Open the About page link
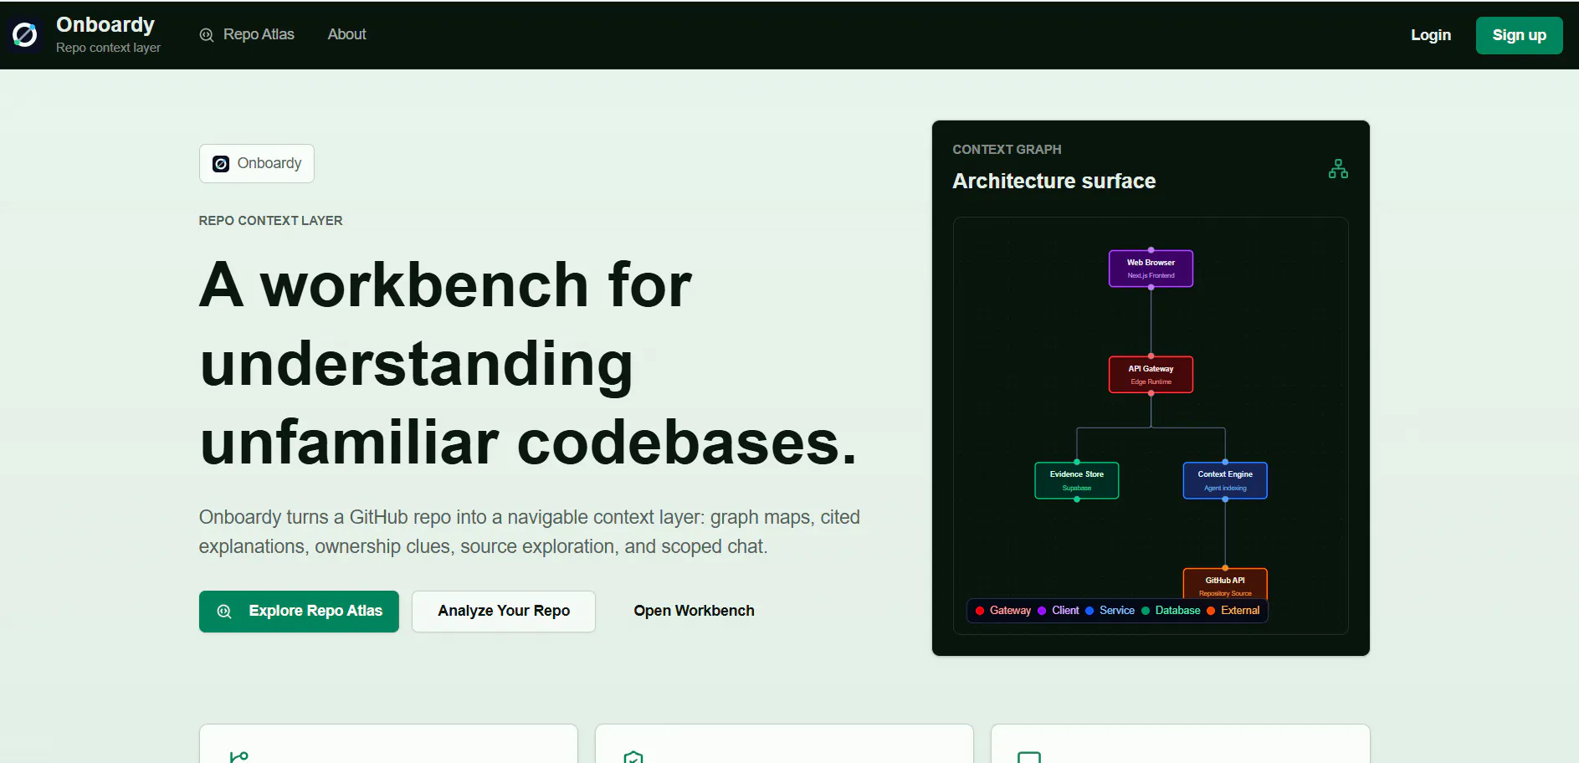 click(346, 34)
